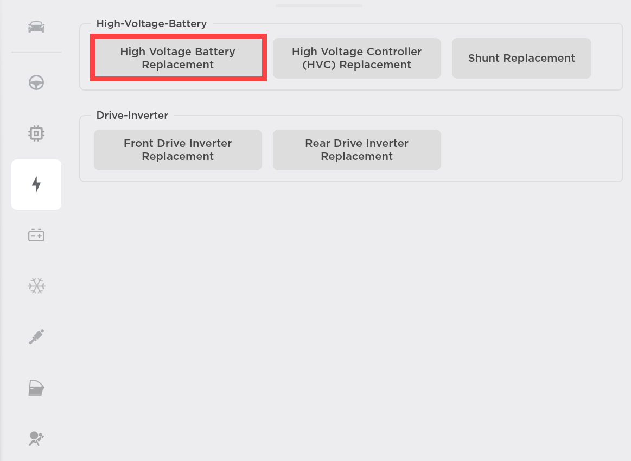Select the snowflake thermal icon
Viewport: 631px width, 461px height.
click(36, 286)
